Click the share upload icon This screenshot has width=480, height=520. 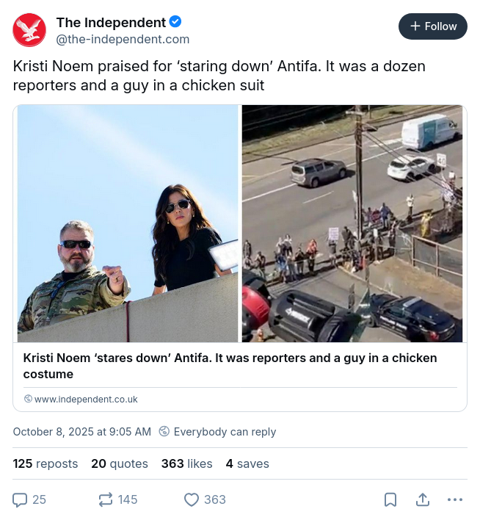(423, 499)
